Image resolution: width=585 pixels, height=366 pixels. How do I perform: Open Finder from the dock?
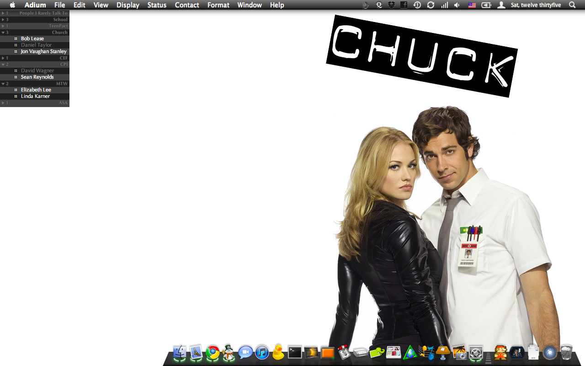coord(180,352)
